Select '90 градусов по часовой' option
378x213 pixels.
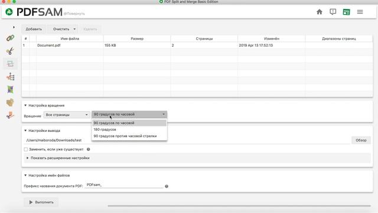(x=129, y=123)
